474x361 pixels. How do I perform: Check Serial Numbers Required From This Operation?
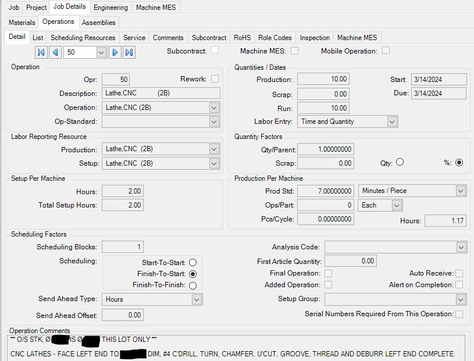(x=459, y=314)
